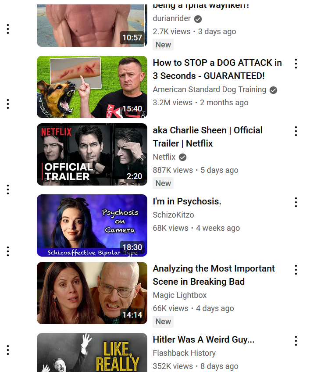
Task: Click verified checkmark beside American Standard Dog Training
Action: point(273,90)
